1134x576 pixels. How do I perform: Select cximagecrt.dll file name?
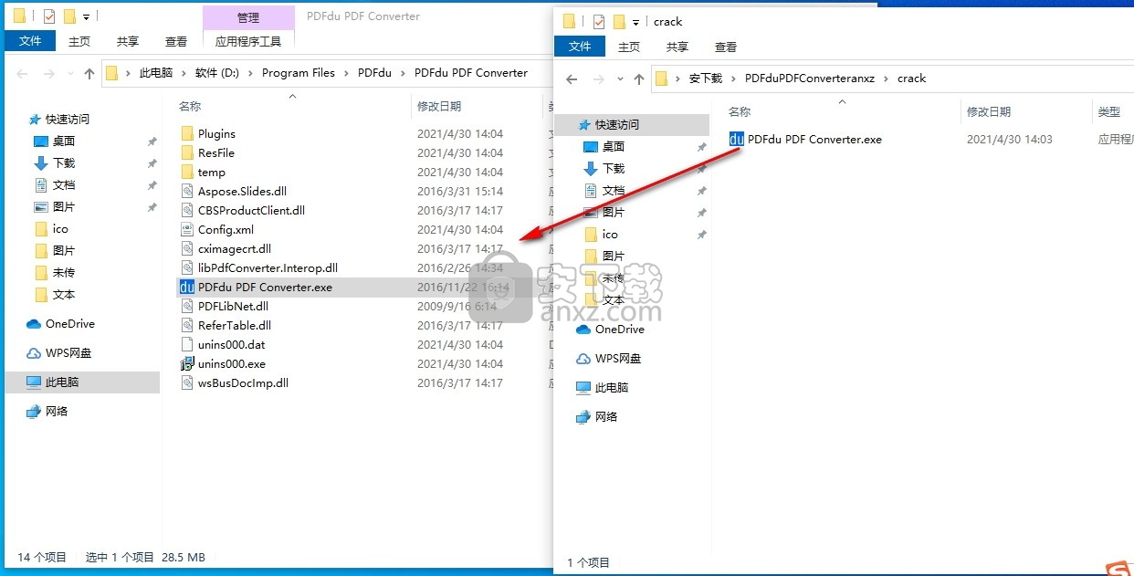point(234,248)
